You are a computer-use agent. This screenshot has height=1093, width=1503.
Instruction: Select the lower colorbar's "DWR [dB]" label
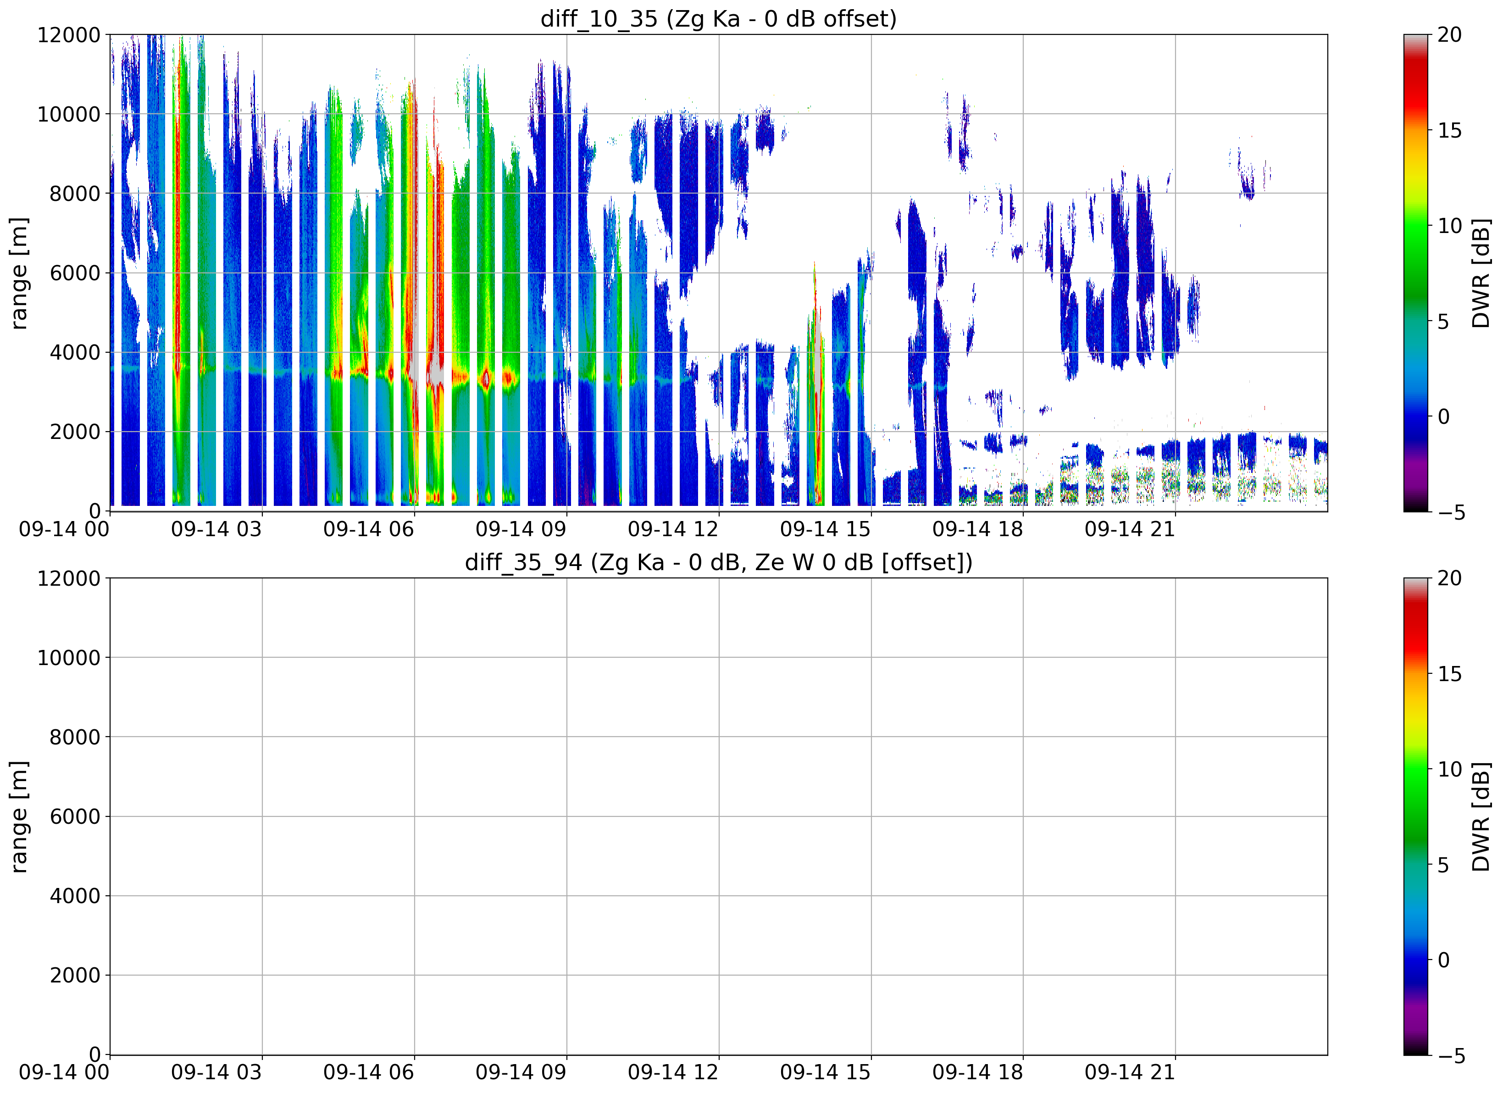1481,817
